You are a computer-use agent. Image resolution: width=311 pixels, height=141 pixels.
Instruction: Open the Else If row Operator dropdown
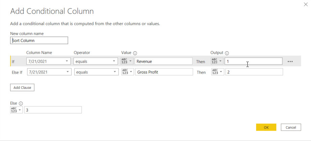click(96, 72)
